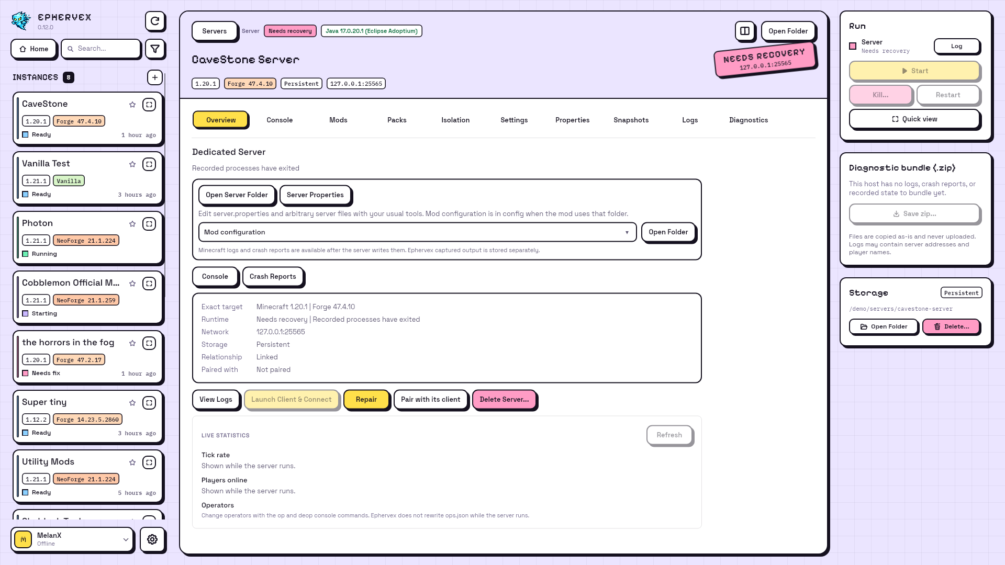Add a new instance with the plus icon
This screenshot has height=565, width=1005.
tap(154, 77)
